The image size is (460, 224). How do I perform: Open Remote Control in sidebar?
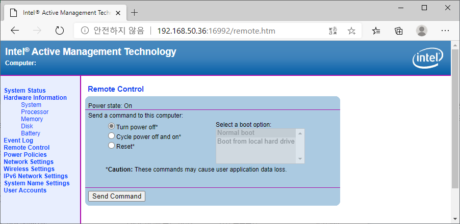click(x=27, y=148)
